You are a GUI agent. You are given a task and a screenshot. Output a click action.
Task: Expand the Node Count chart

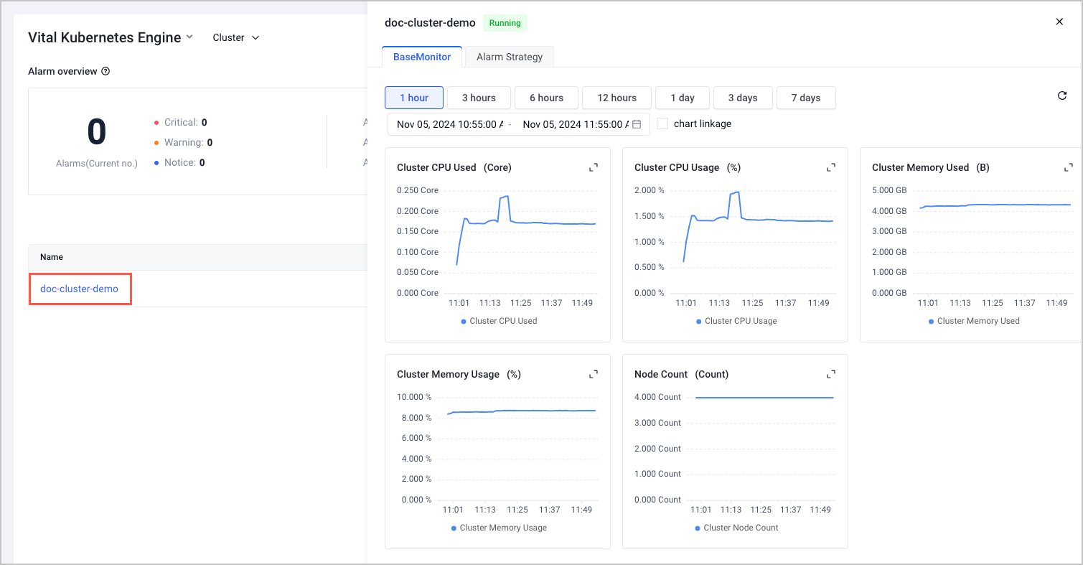(831, 374)
